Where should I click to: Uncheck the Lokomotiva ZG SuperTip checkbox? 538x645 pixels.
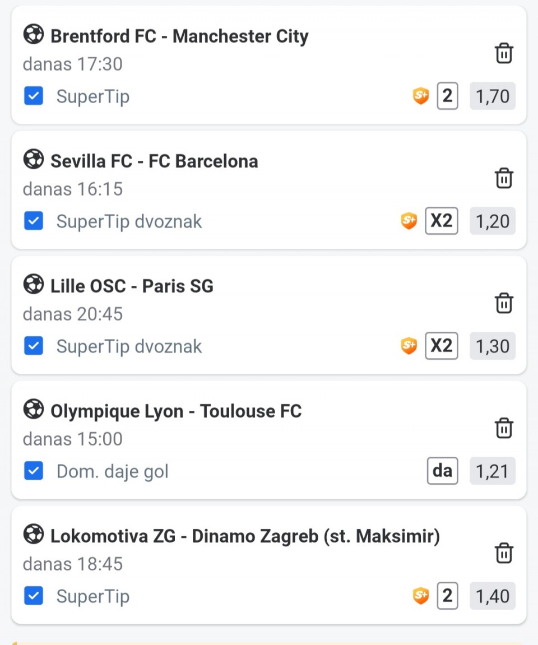[x=34, y=596]
